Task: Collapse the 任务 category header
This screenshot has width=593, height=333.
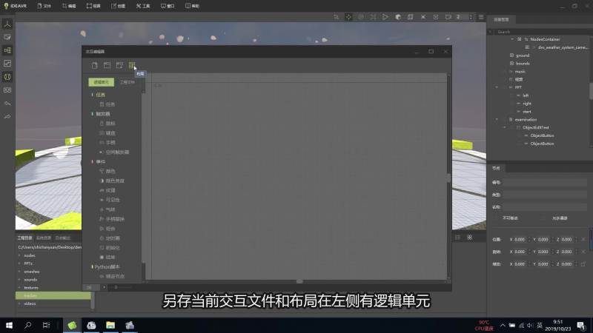Action: point(99,95)
